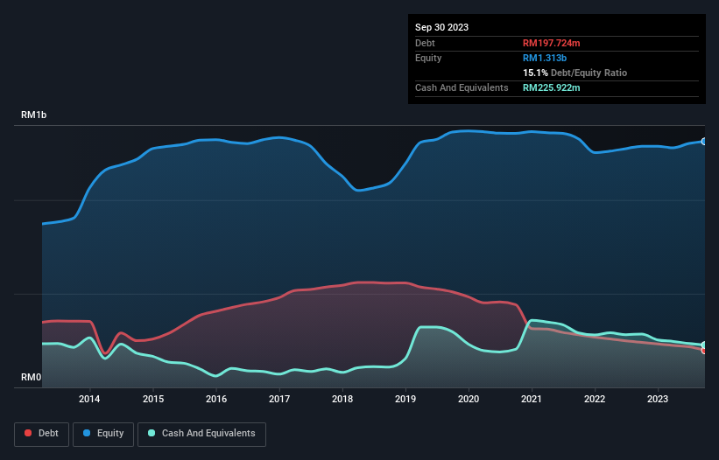This screenshot has height=460, width=719.
Task: Click the RM1b y-axis label
Action: (34, 115)
